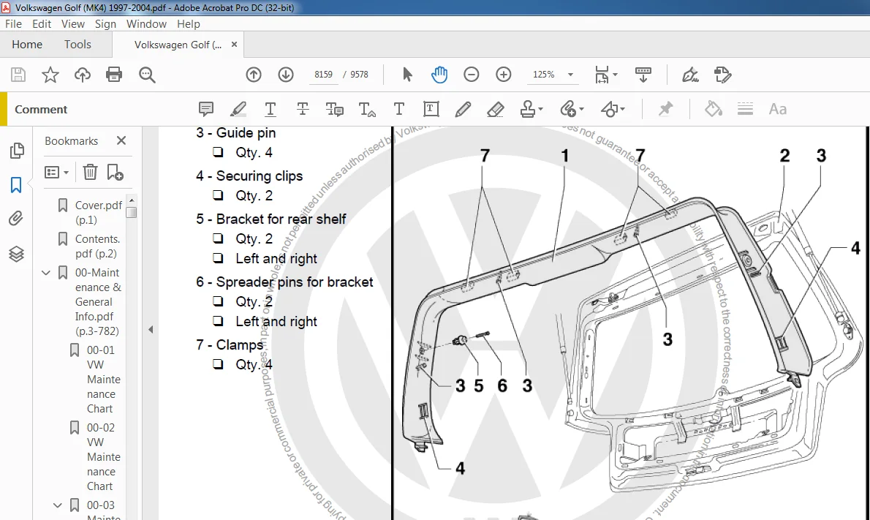Close the Bookmarks panel
The image size is (870, 520).
[x=121, y=141]
